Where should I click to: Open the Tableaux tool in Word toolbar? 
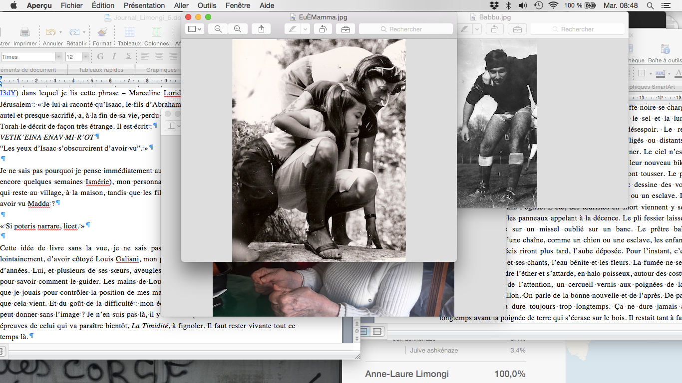tap(129, 33)
